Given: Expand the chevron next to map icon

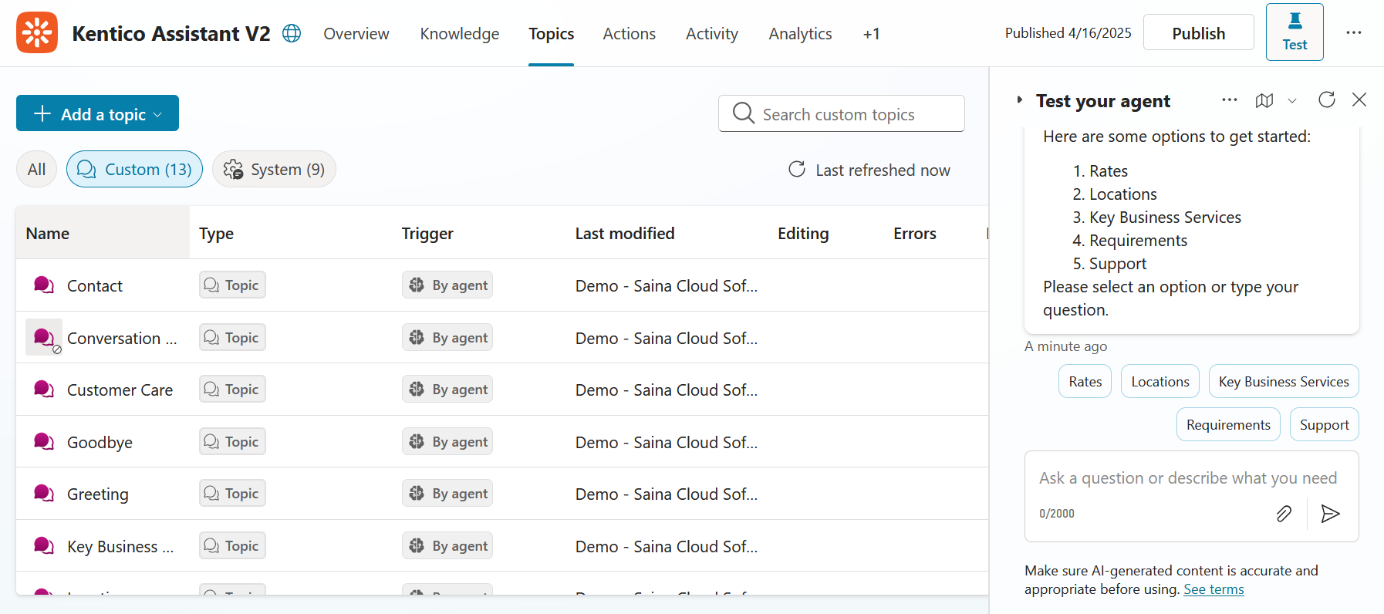Looking at the screenshot, I should click(1292, 100).
